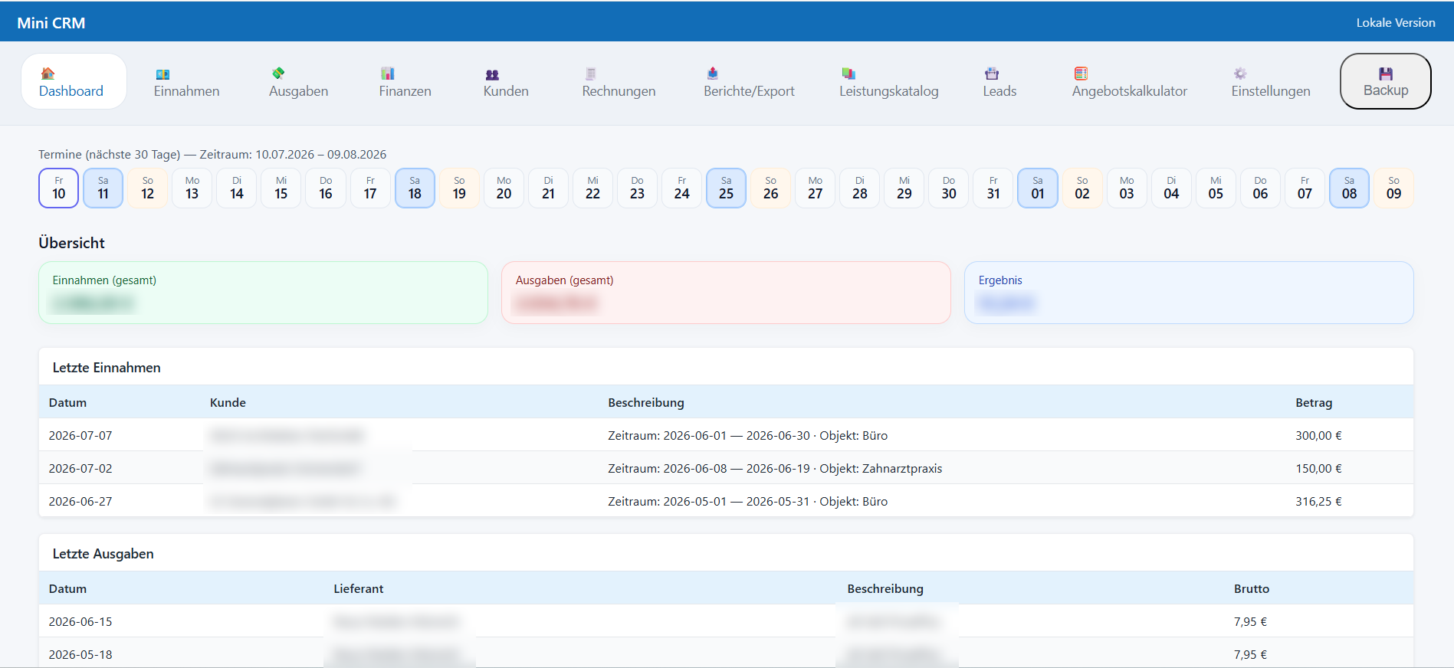Click the Fr 24 day chip
Image resolution: width=1454 pixels, height=668 pixels.
681,188
